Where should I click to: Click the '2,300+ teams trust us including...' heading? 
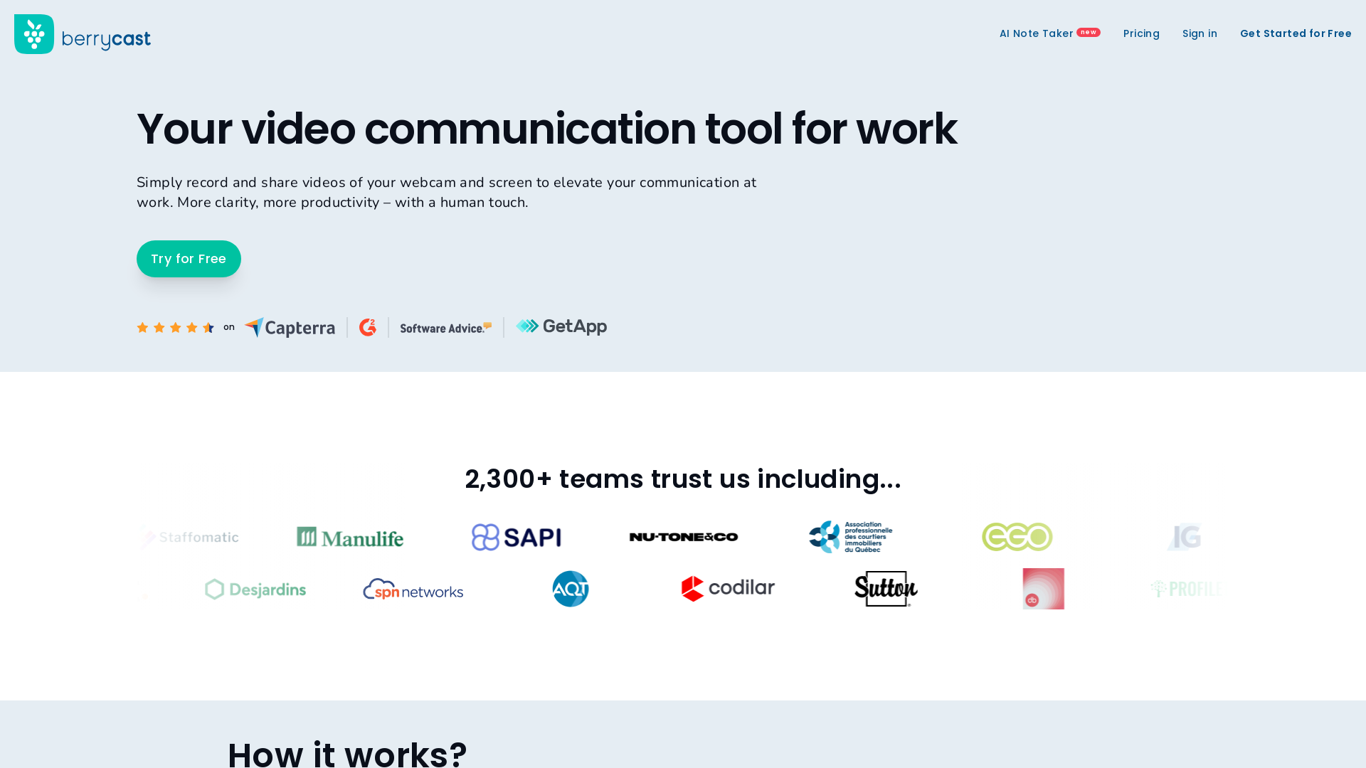coord(683,479)
